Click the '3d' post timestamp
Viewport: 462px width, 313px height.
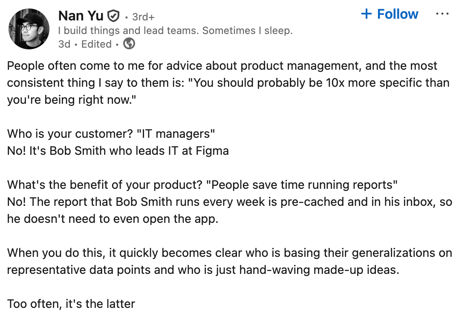pos(64,44)
